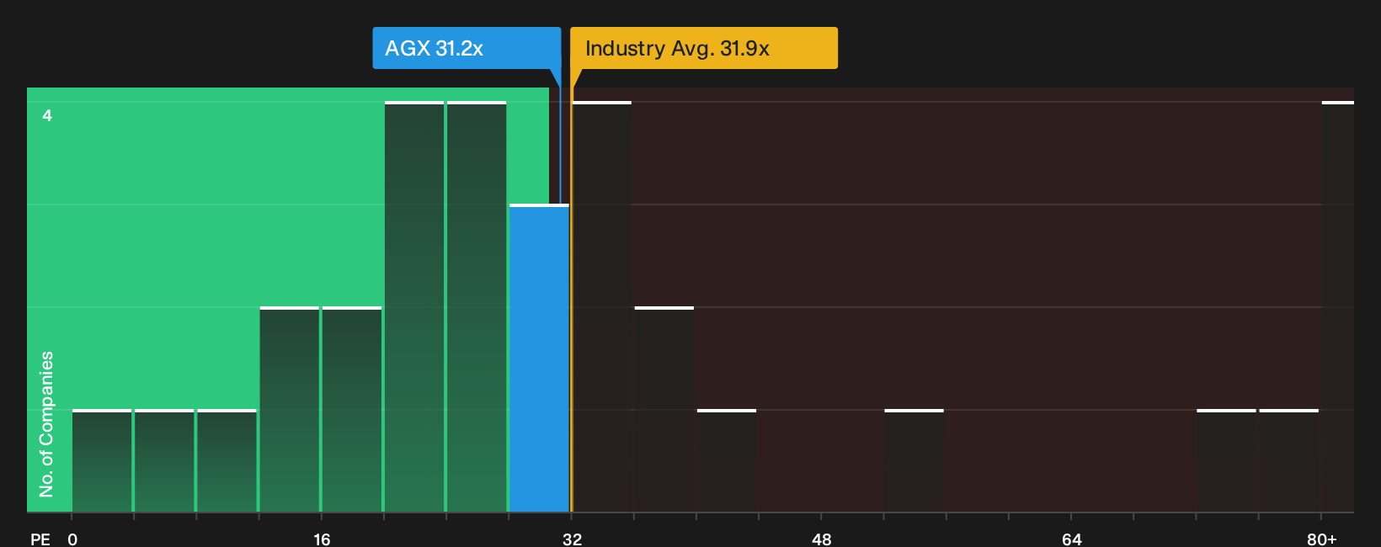Click the first histogram bar at PE 0
The height and width of the screenshot is (547, 1381).
(x=102, y=460)
